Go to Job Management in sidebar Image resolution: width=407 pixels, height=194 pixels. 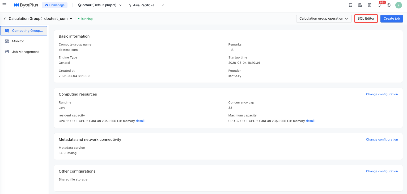click(x=26, y=52)
